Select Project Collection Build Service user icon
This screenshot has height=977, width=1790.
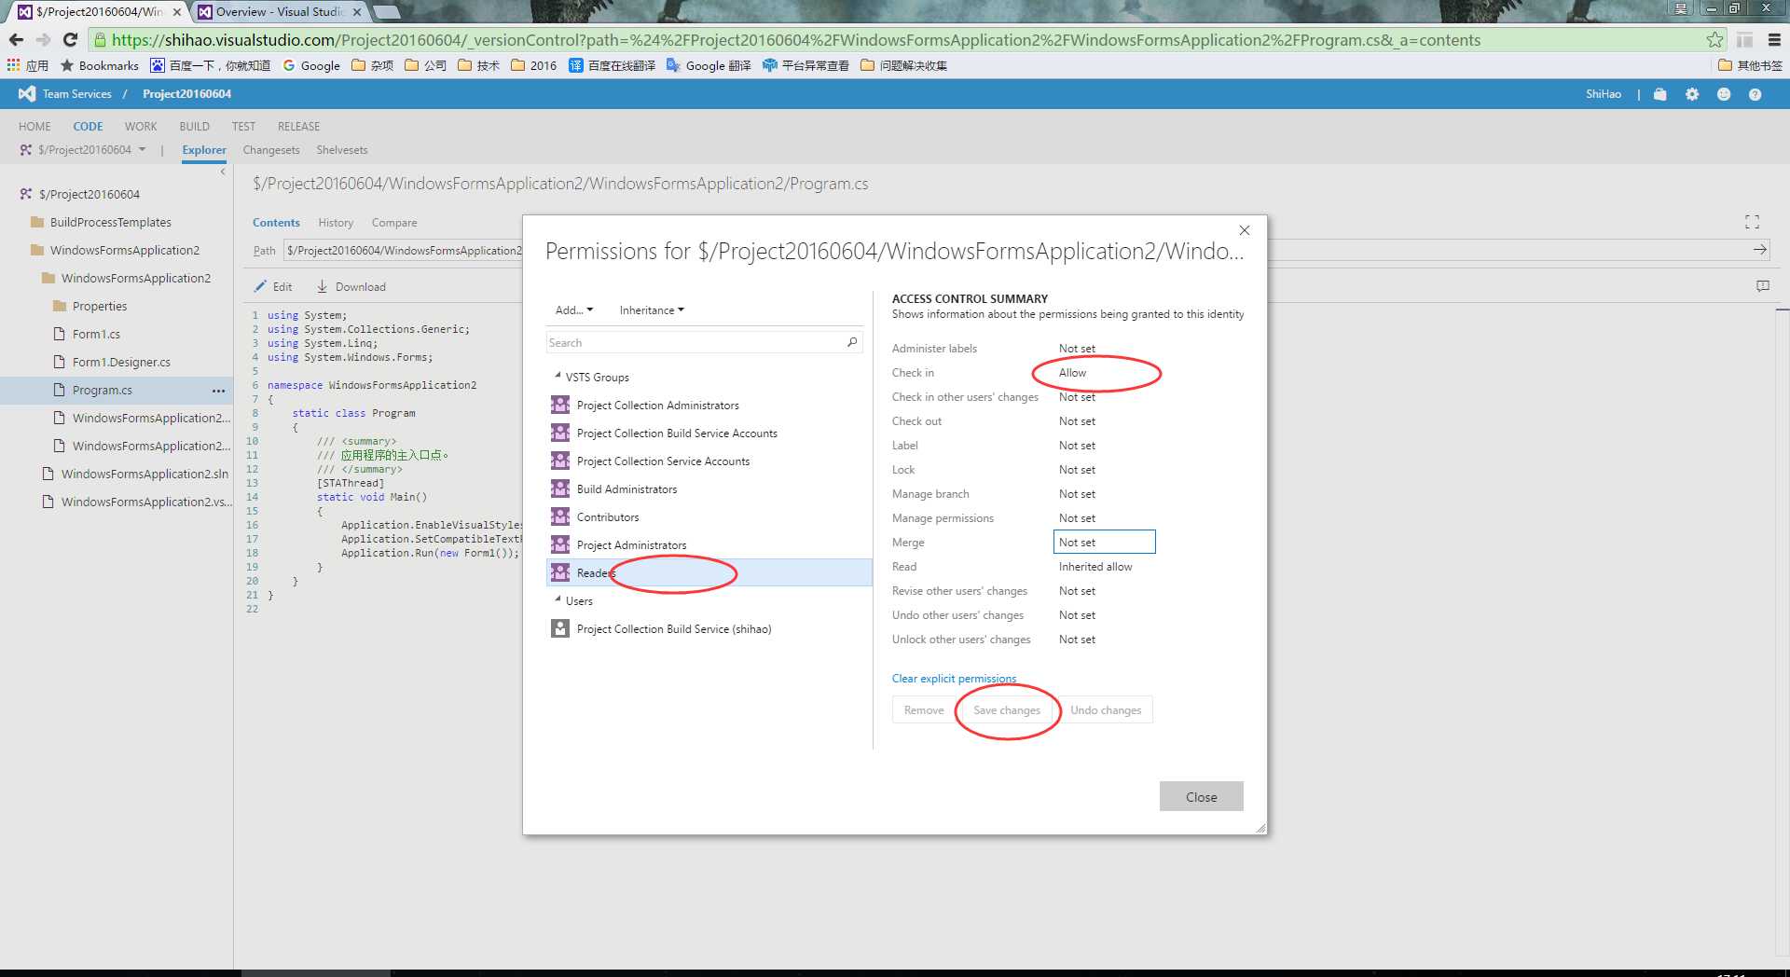click(x=560, y=628)
